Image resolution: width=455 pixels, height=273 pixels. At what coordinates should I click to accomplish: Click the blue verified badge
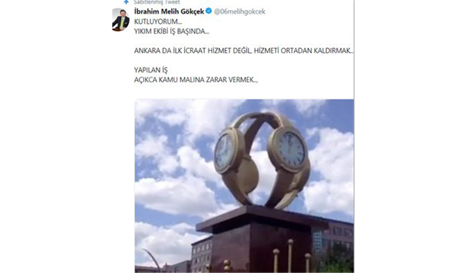point(209,11)
